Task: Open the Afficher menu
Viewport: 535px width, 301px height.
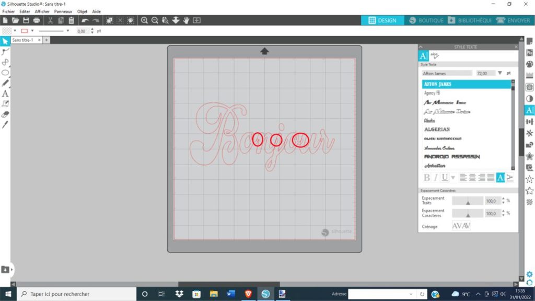Action: tap(42, 11)
